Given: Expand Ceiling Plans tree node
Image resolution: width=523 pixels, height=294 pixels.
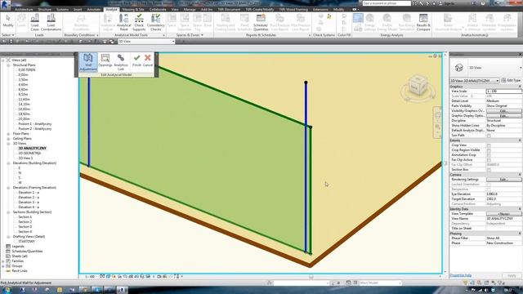Looking at the screenshot, I should 8,139.
